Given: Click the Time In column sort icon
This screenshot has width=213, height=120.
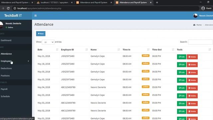Looking at the screenshot, I should (x=148, y=50).
